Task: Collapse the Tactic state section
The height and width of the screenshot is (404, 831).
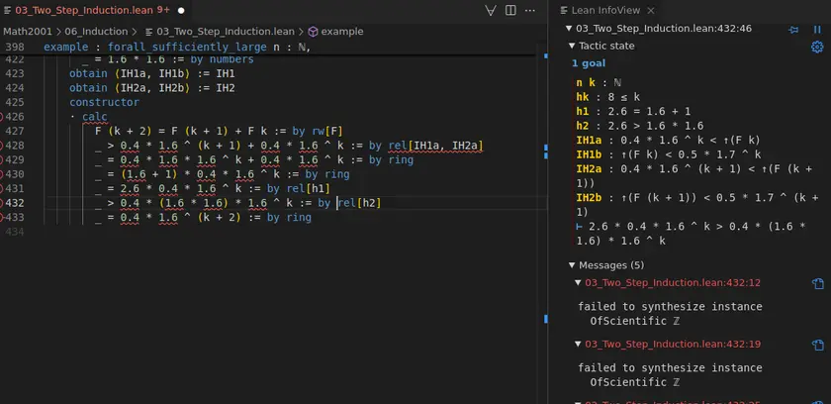Action: coord(571,47)
